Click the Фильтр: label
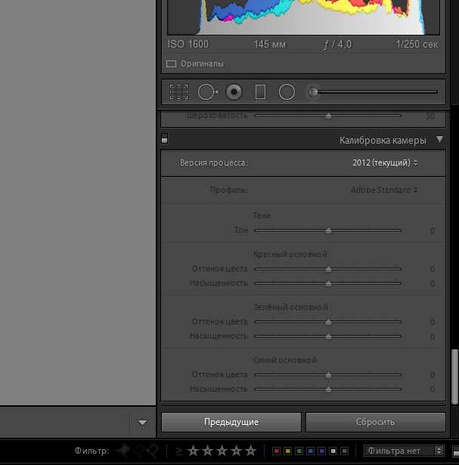 tap(91, 451)
